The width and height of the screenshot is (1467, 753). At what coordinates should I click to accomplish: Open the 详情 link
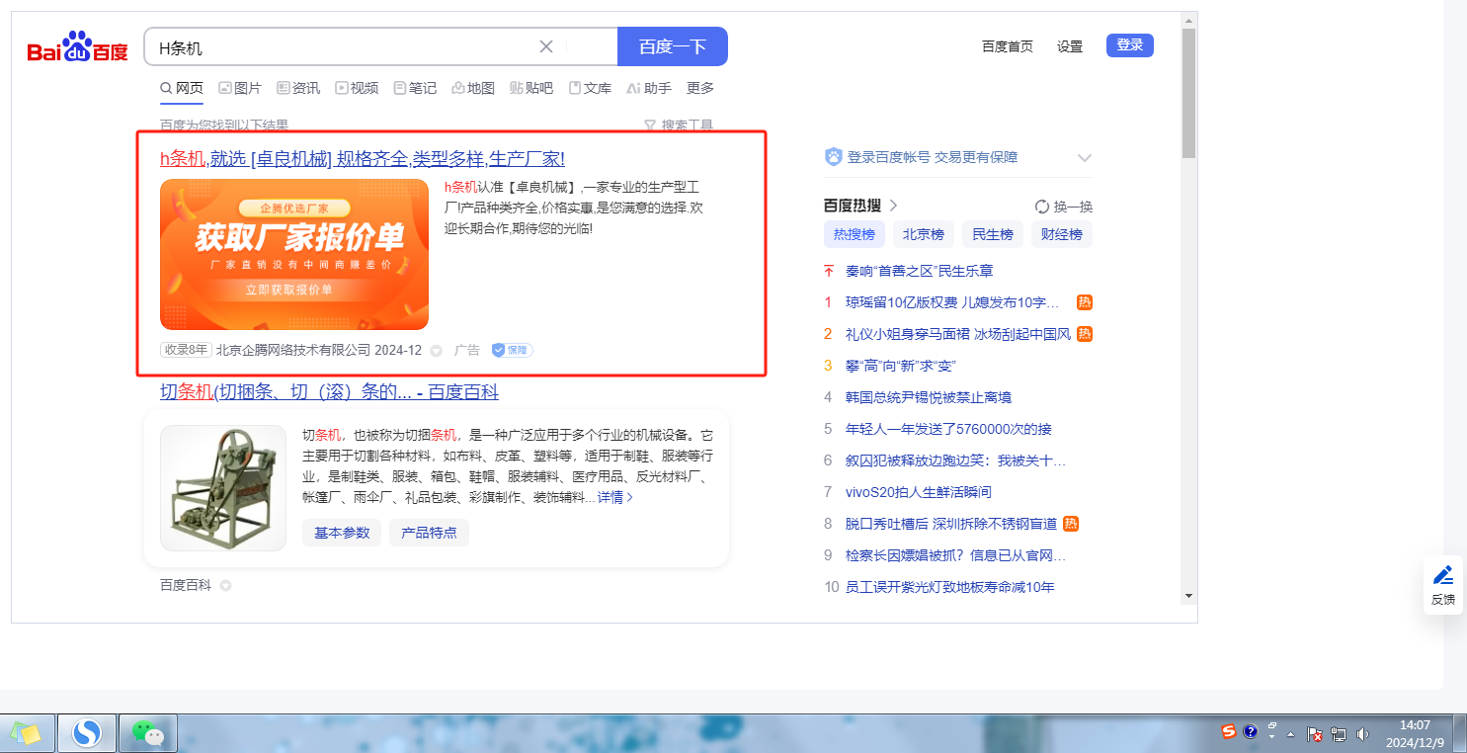(615, 497)
